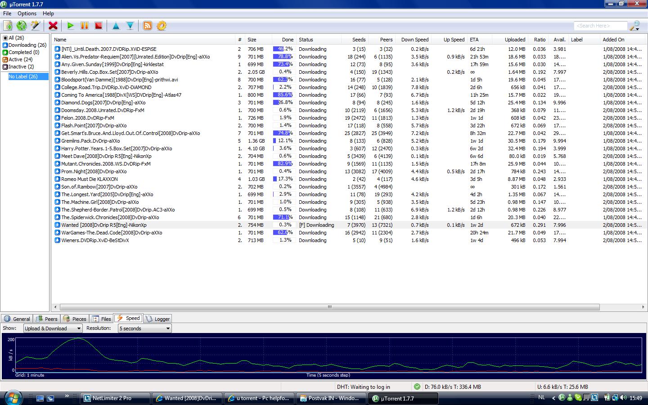Switch to u torrent - Pc helpforum taskbar button
The image size is (648, 405).
259,398
